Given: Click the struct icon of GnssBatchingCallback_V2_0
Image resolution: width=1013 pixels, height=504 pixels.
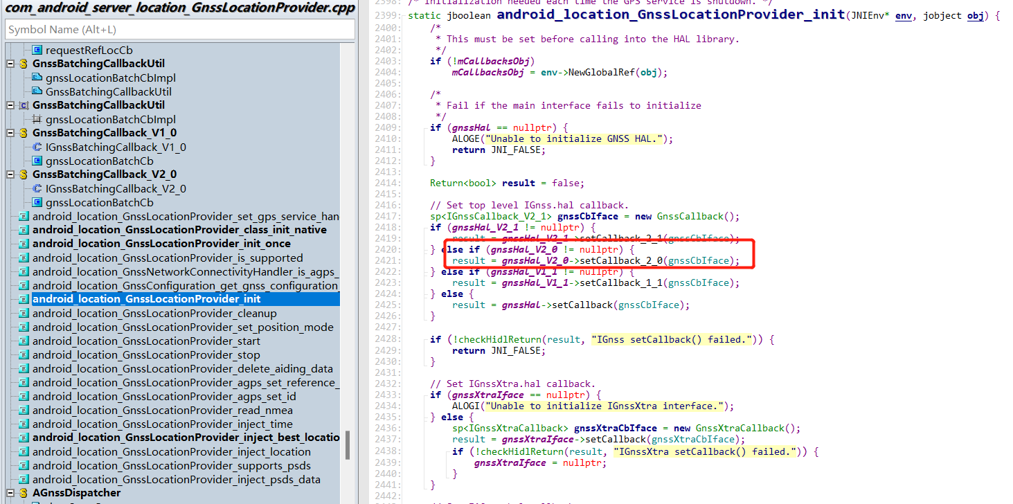Looking at the screenshot, I should 24,174.
